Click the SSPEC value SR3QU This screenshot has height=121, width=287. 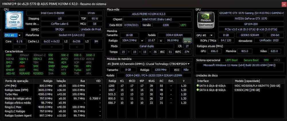[x=60, y=29]
